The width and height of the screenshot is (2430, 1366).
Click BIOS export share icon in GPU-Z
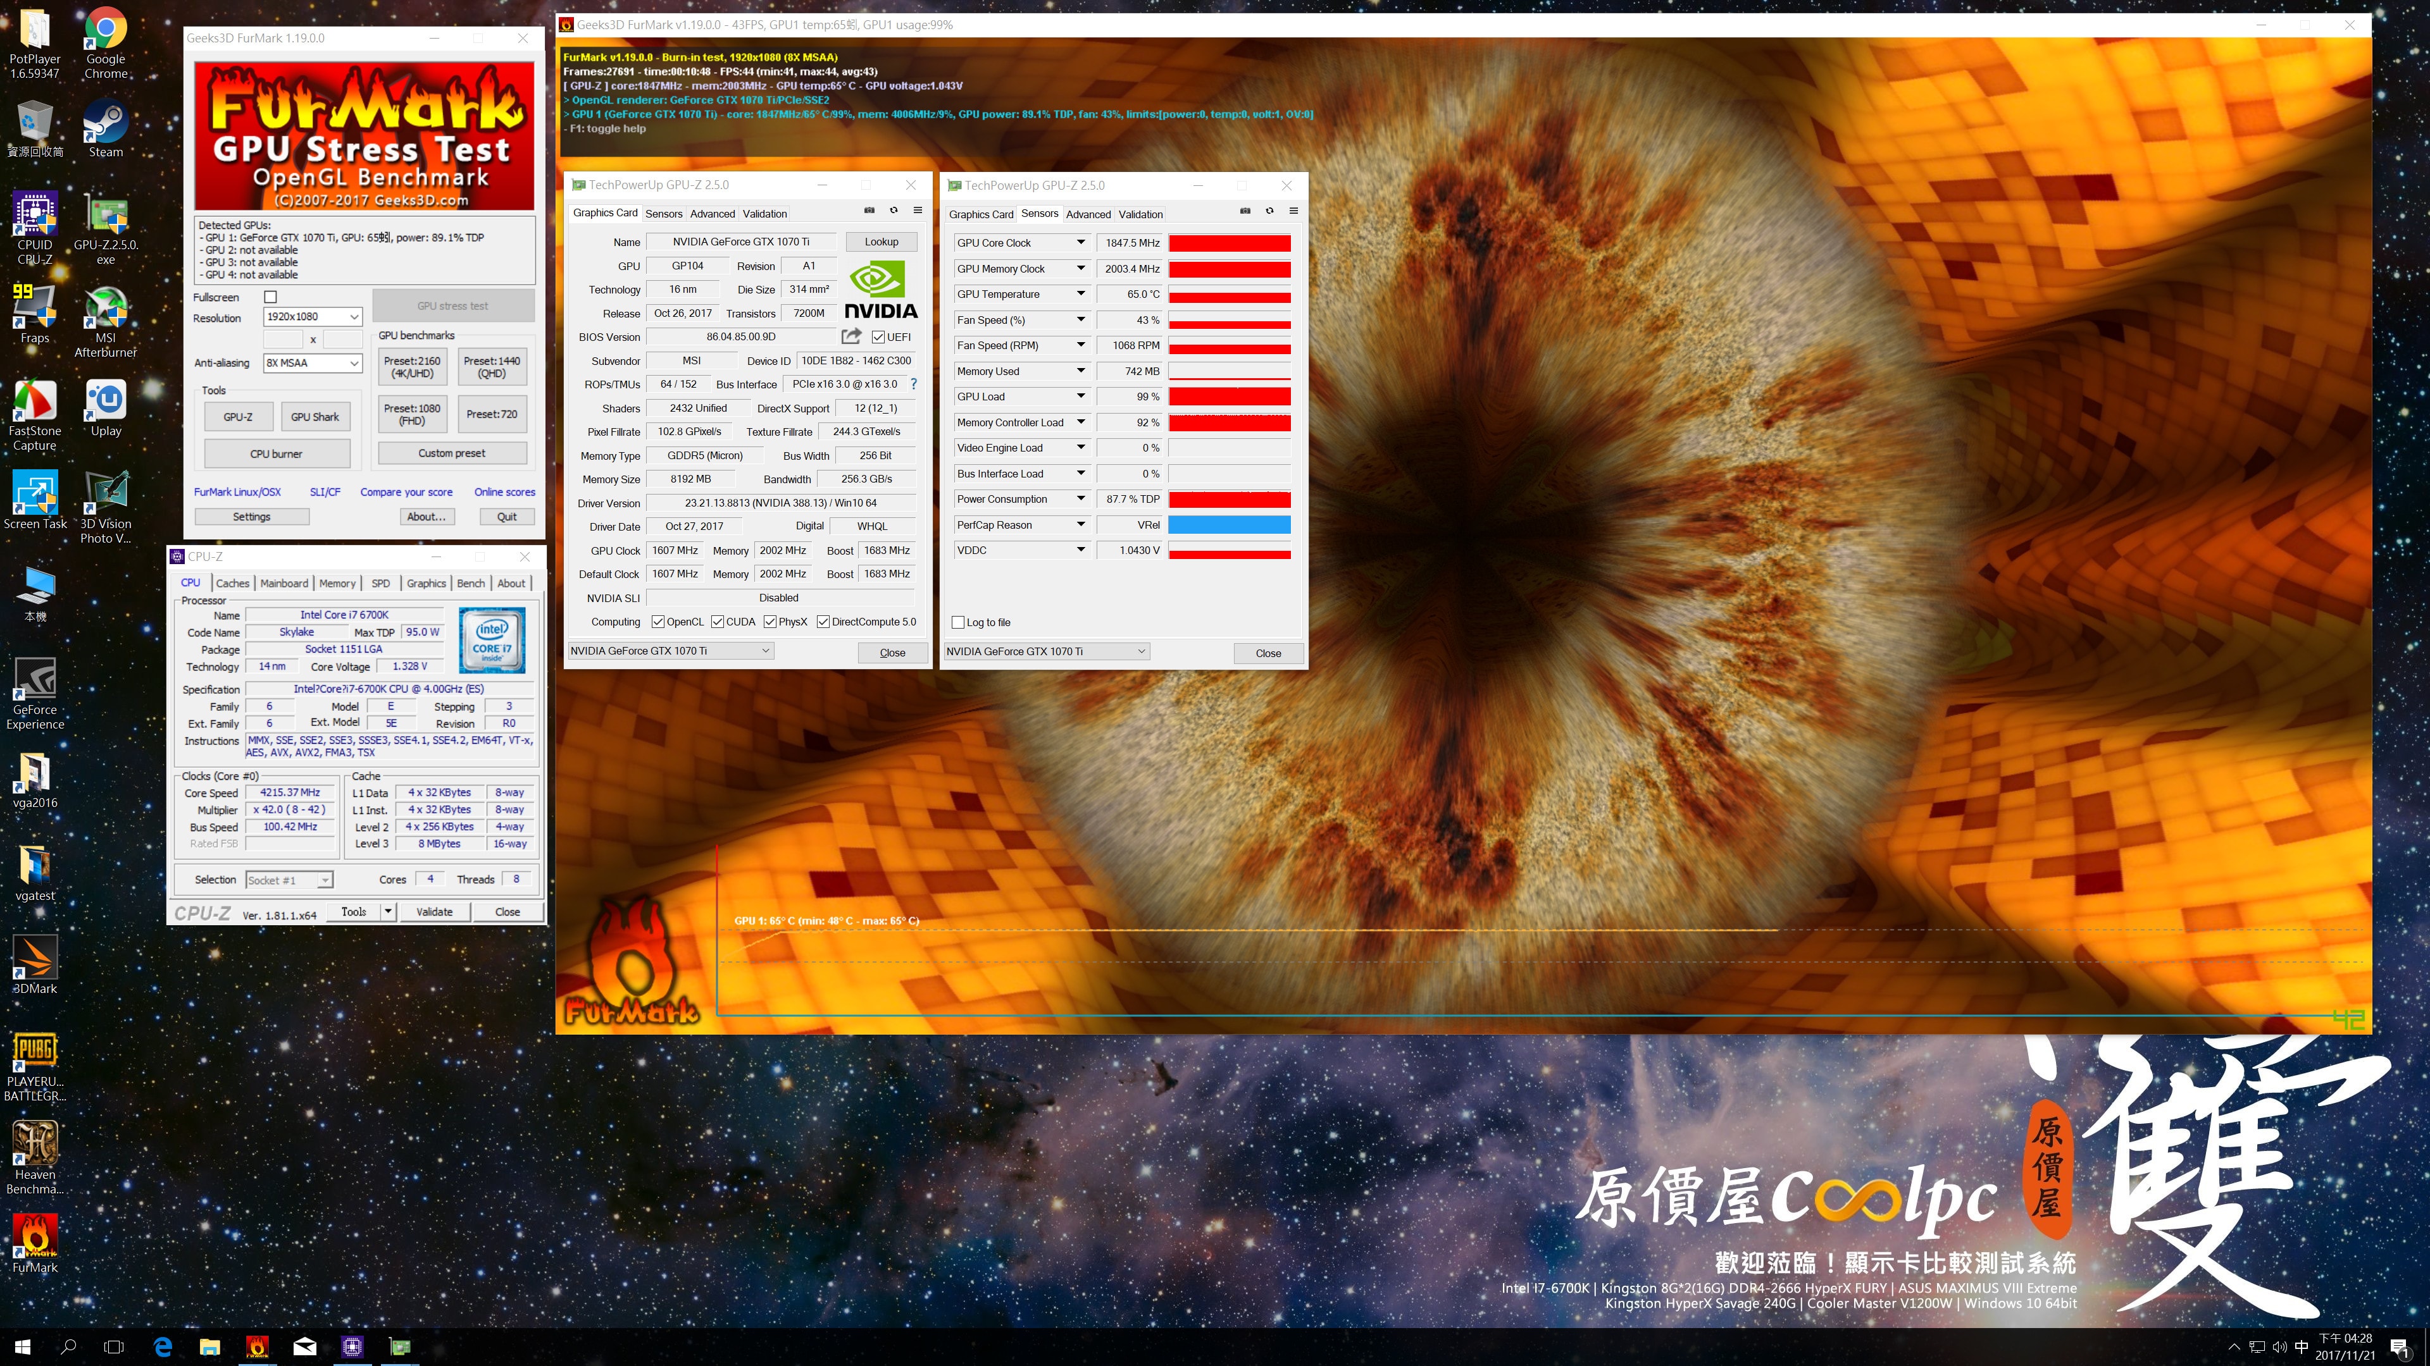click(x=852, y=336)
